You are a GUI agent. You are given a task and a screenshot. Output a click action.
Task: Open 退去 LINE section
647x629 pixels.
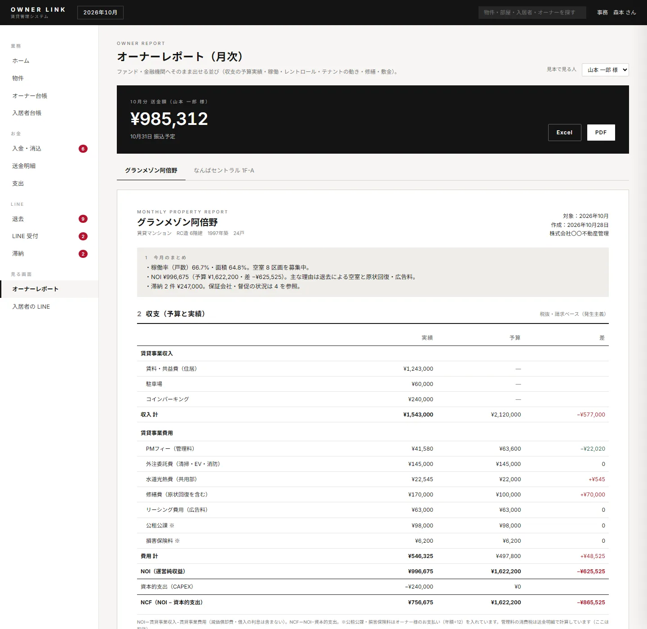[49, 219]
